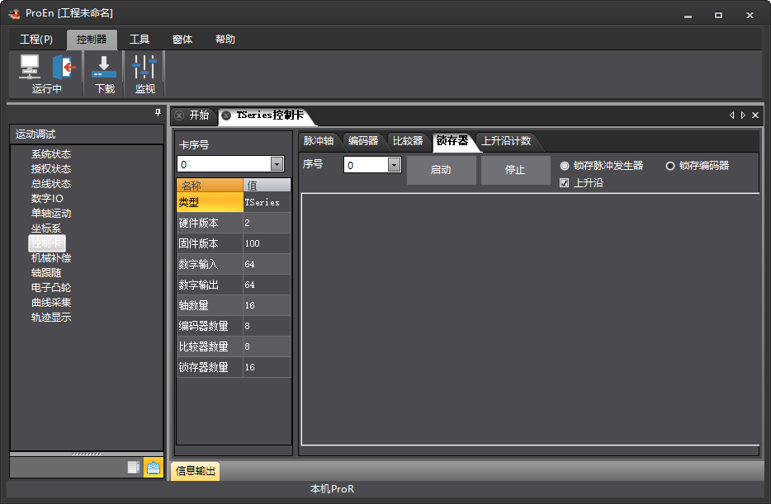Click the list view icon at panel bottom
Viewport: 771px width, 504px height.
134,467
